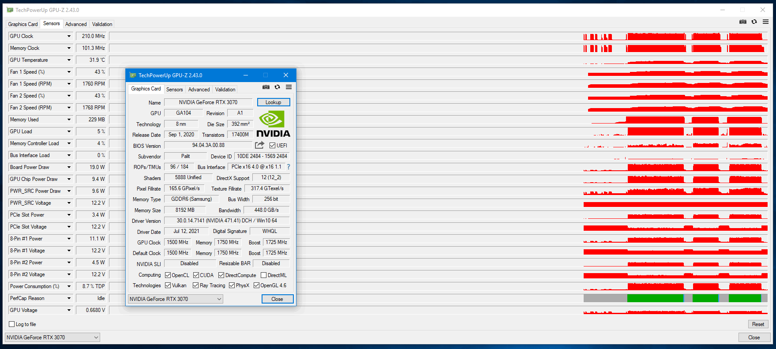Viewport: 776px width, 349px height.
Task: Toggle the Ray Tracing checkbox
Action: click(x=195, y=285)
